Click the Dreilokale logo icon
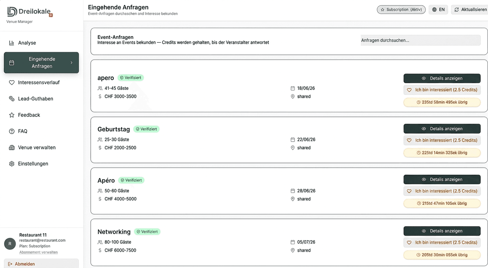Screen dimensions: 488x268 pyautogui.click(x=12, y=12)
